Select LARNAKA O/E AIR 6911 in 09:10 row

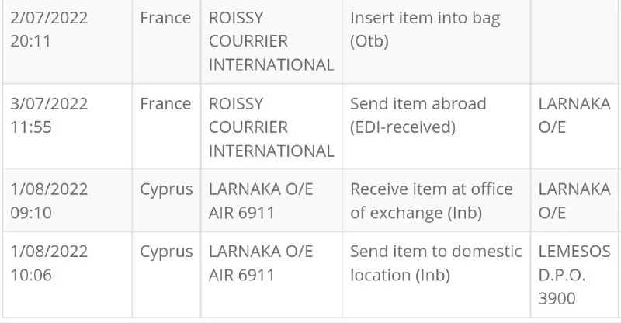(261, 200)
